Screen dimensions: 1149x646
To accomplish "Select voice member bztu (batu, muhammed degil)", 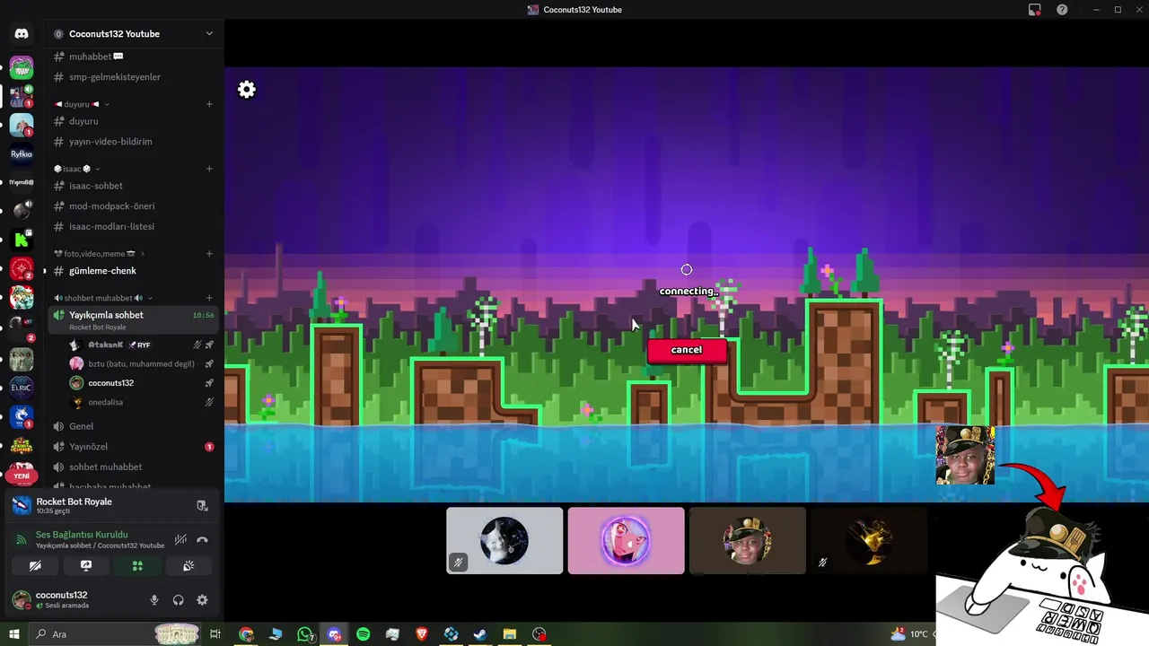I will pyautogui.click(x=142, y=363).
